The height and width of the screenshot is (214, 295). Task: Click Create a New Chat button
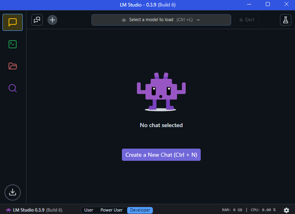(x=161, y=155)
